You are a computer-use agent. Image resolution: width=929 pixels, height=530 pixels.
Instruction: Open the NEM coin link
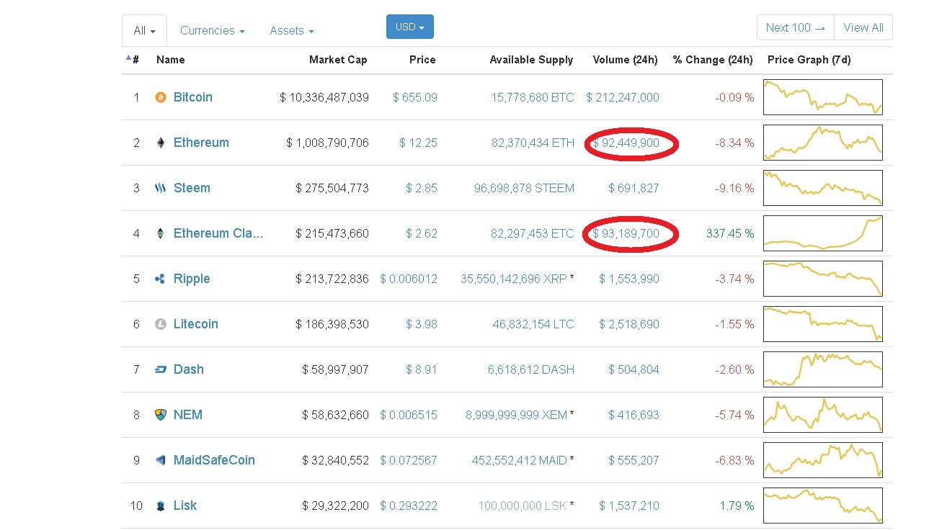pyautogui.click(x=188, y=415)
